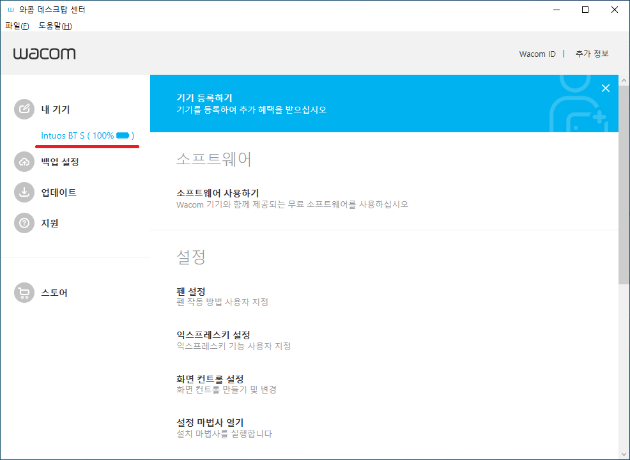Go to 업데이트 section
Image resolution: width=630 pixels, height=460 pixels.
59,192
